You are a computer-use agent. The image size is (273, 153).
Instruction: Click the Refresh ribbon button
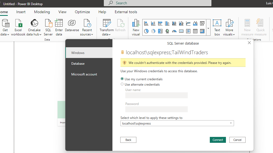pyautogui.click(x=120, y=25)
